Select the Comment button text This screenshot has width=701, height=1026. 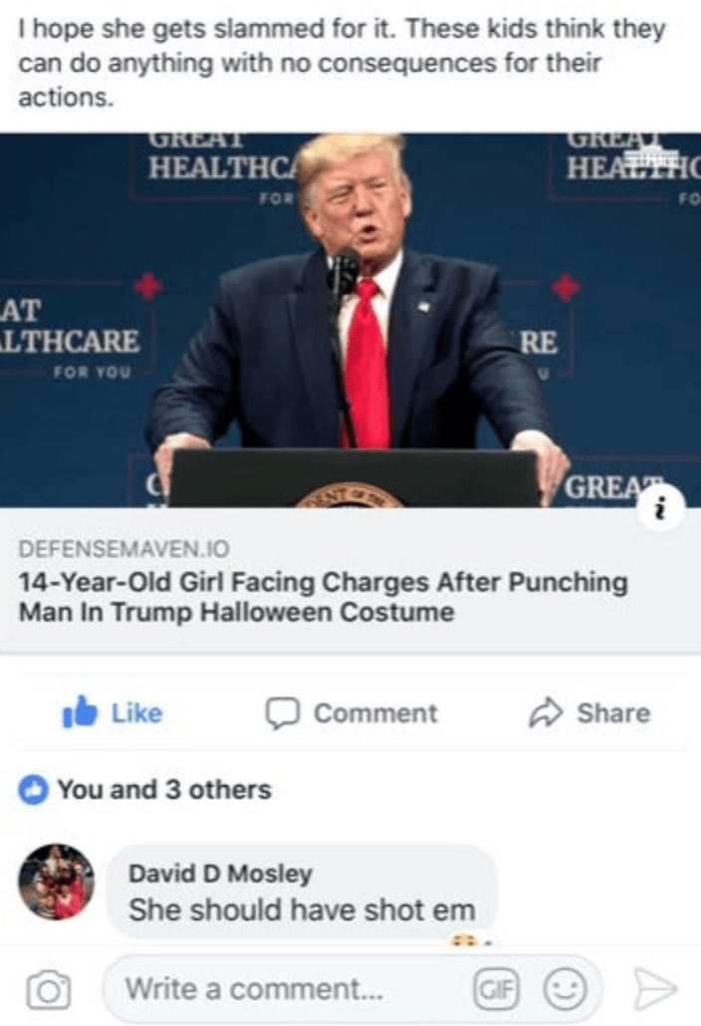[x=375, y=713]
